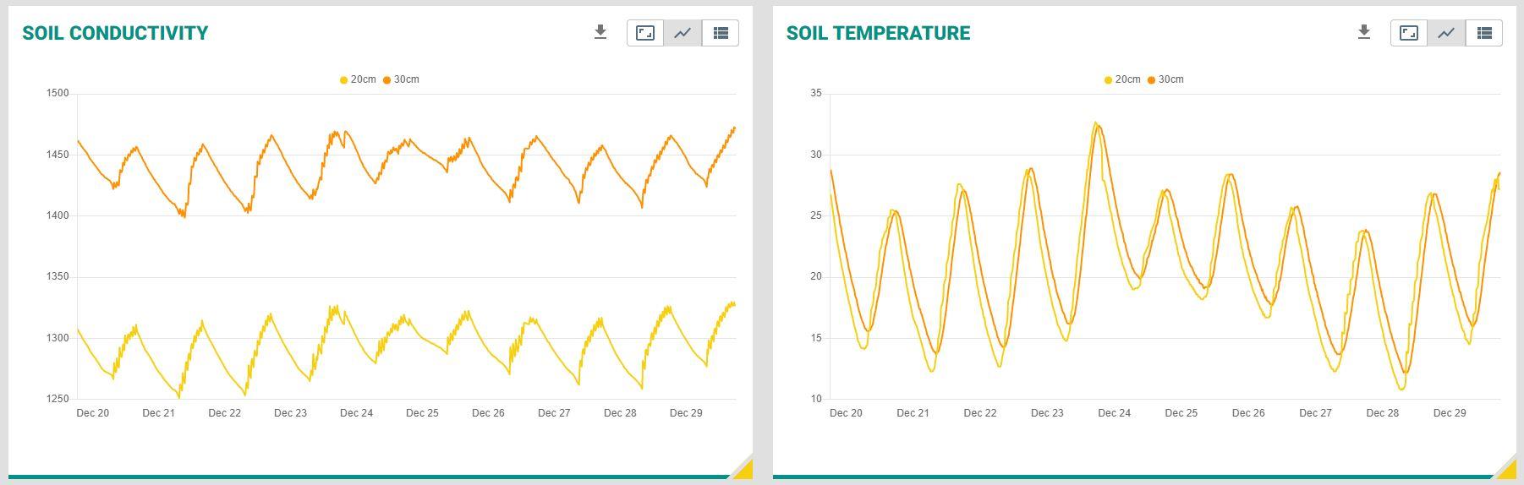The width and height of the screenshot is (1524, 485).
Task: Click Dec 24 label on Soil Conductivity axis
Action: click(x=356, y=413)
